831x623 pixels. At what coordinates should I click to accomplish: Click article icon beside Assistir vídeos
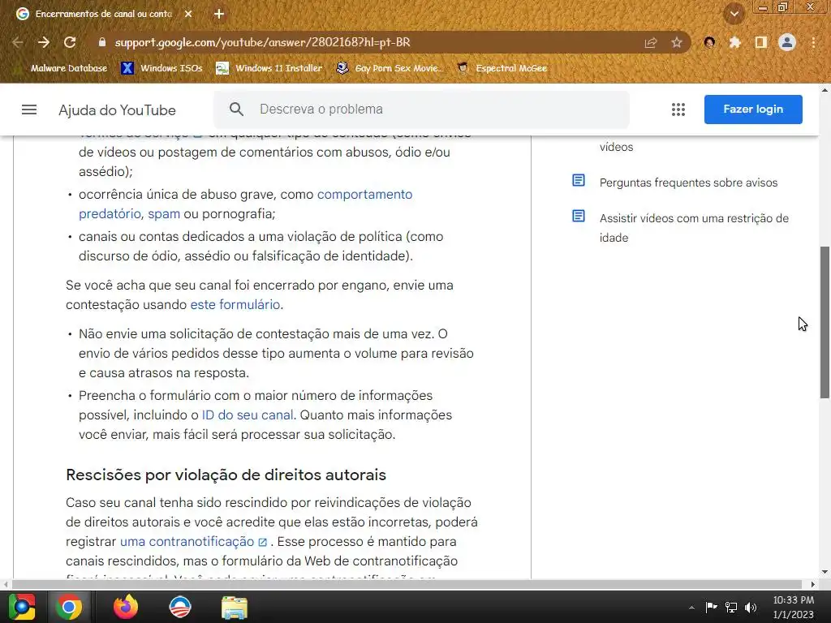tap(578, 216)
